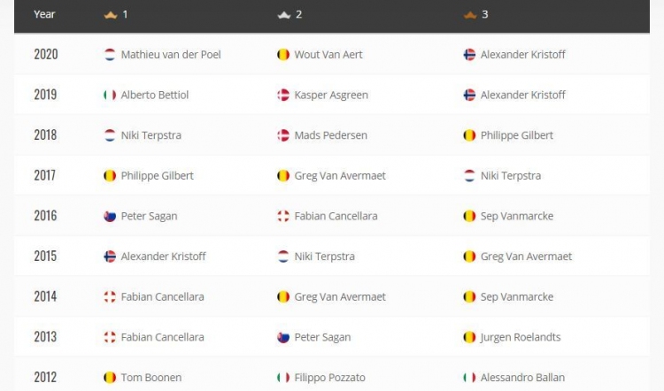Click Dutch flag next to Mathieu van der Poel

coord(110,55)
